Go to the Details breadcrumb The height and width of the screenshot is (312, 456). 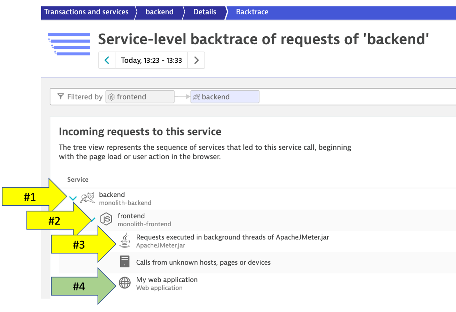point(205,12)
